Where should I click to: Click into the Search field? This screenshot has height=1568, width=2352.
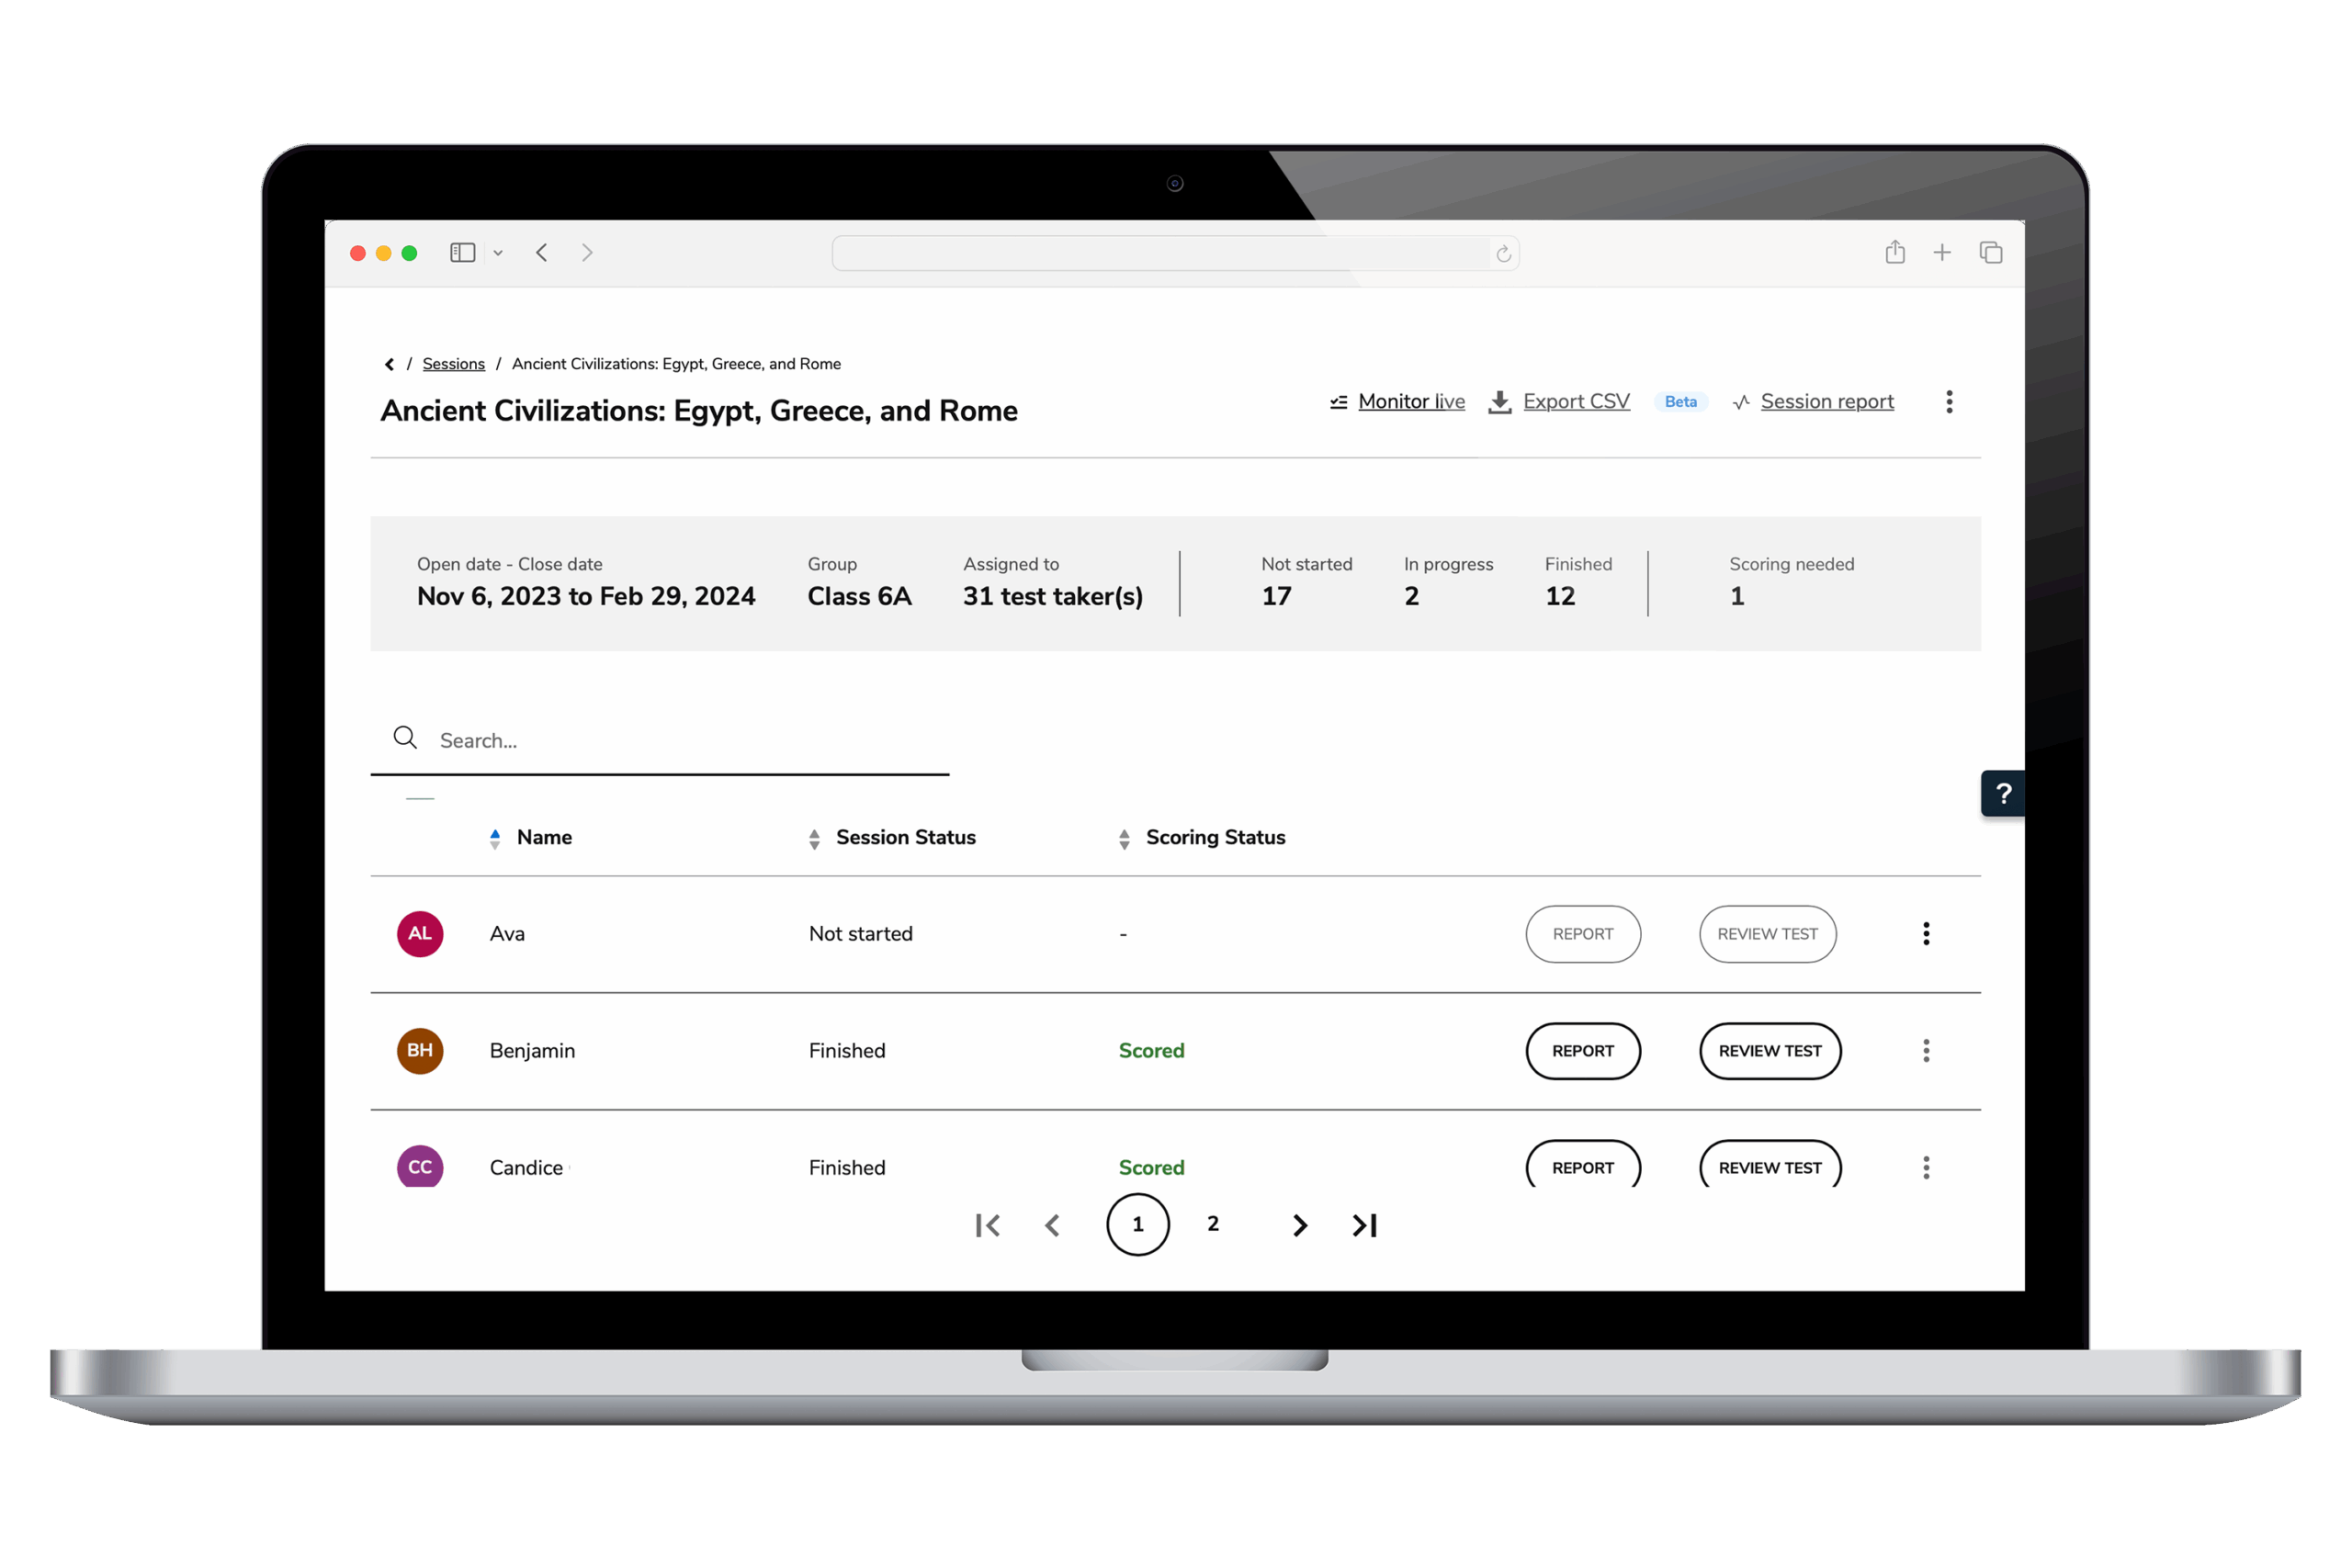680,741
